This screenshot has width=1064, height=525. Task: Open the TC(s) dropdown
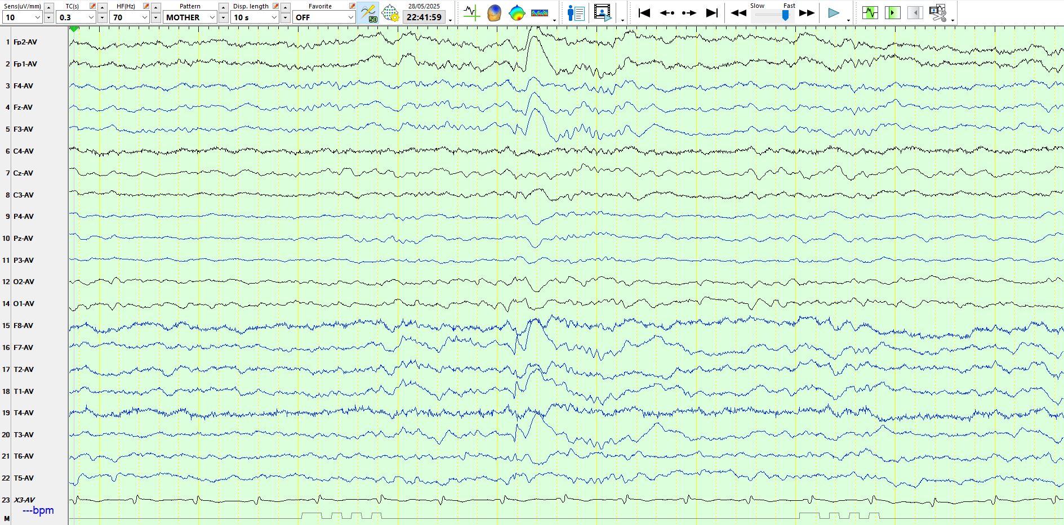click(75, 17)
